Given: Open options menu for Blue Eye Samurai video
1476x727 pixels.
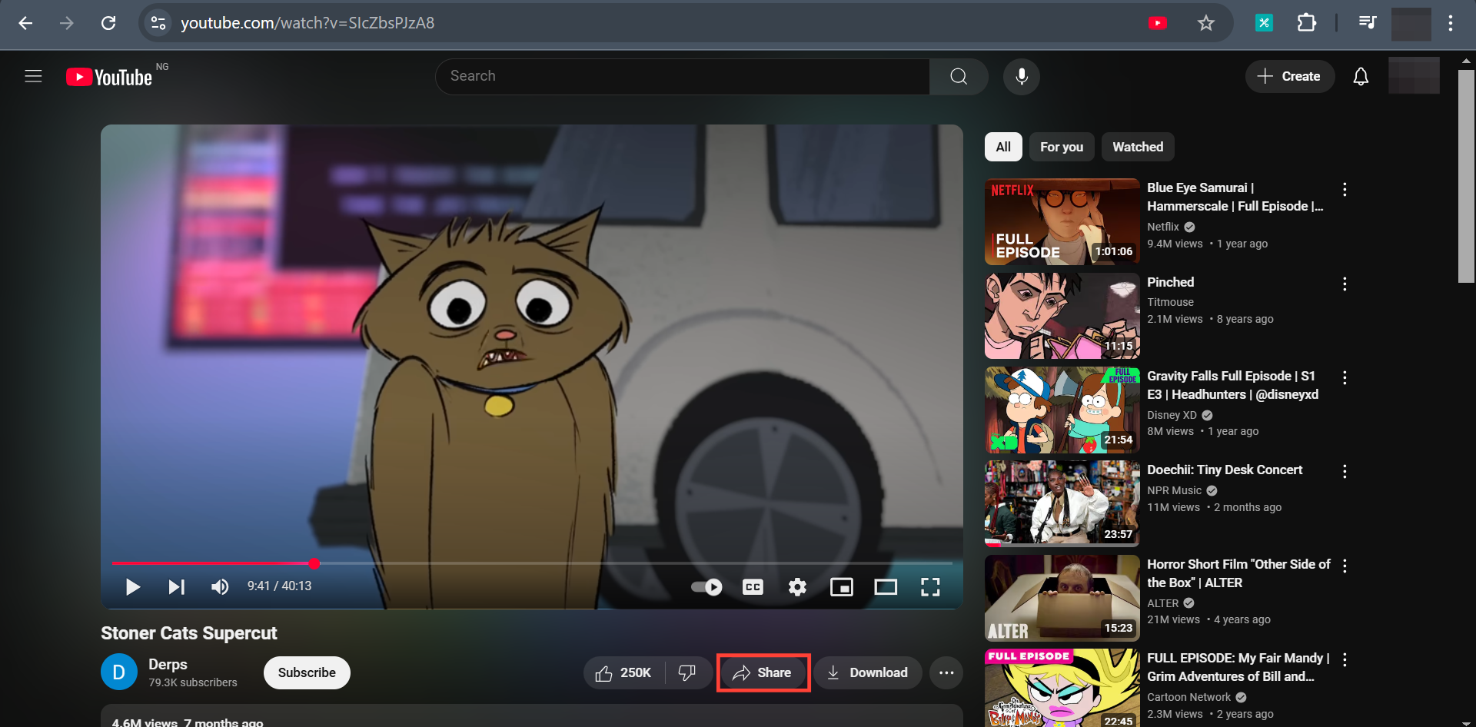Looking at the screenshot, I should [1345, 189].
